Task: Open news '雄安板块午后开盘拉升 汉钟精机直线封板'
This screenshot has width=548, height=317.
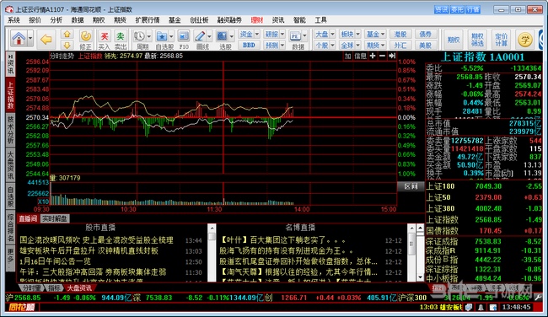Action: (89, 250)
